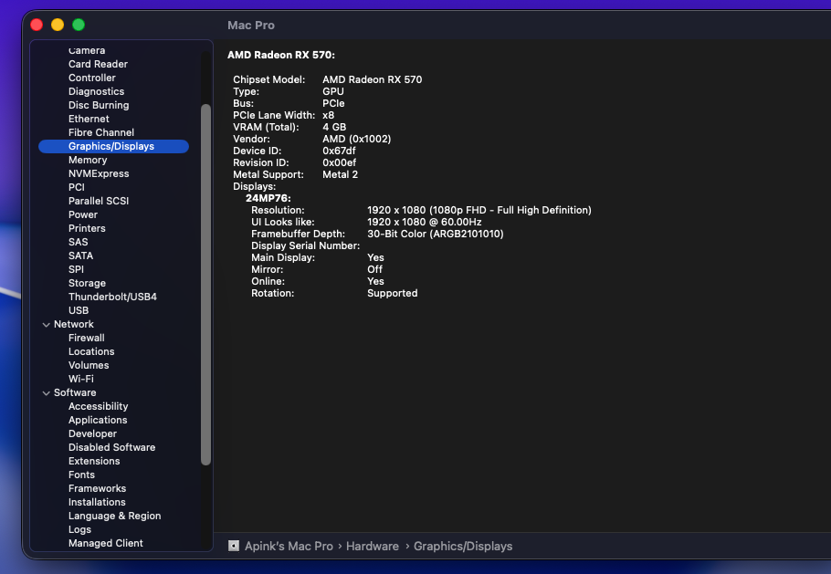Click the 30-Bit Color framebuffer value
The image size is (831, 574).
435,234
